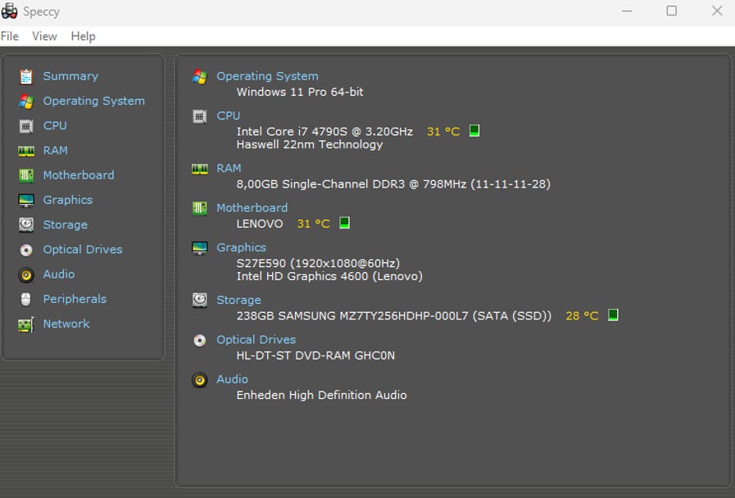735x498 pixels.
Task: Open Storage section in sidebar
Action: tap(66, 225)
